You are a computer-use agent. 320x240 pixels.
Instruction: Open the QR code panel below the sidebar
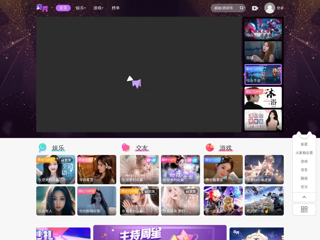coord(304,209)
